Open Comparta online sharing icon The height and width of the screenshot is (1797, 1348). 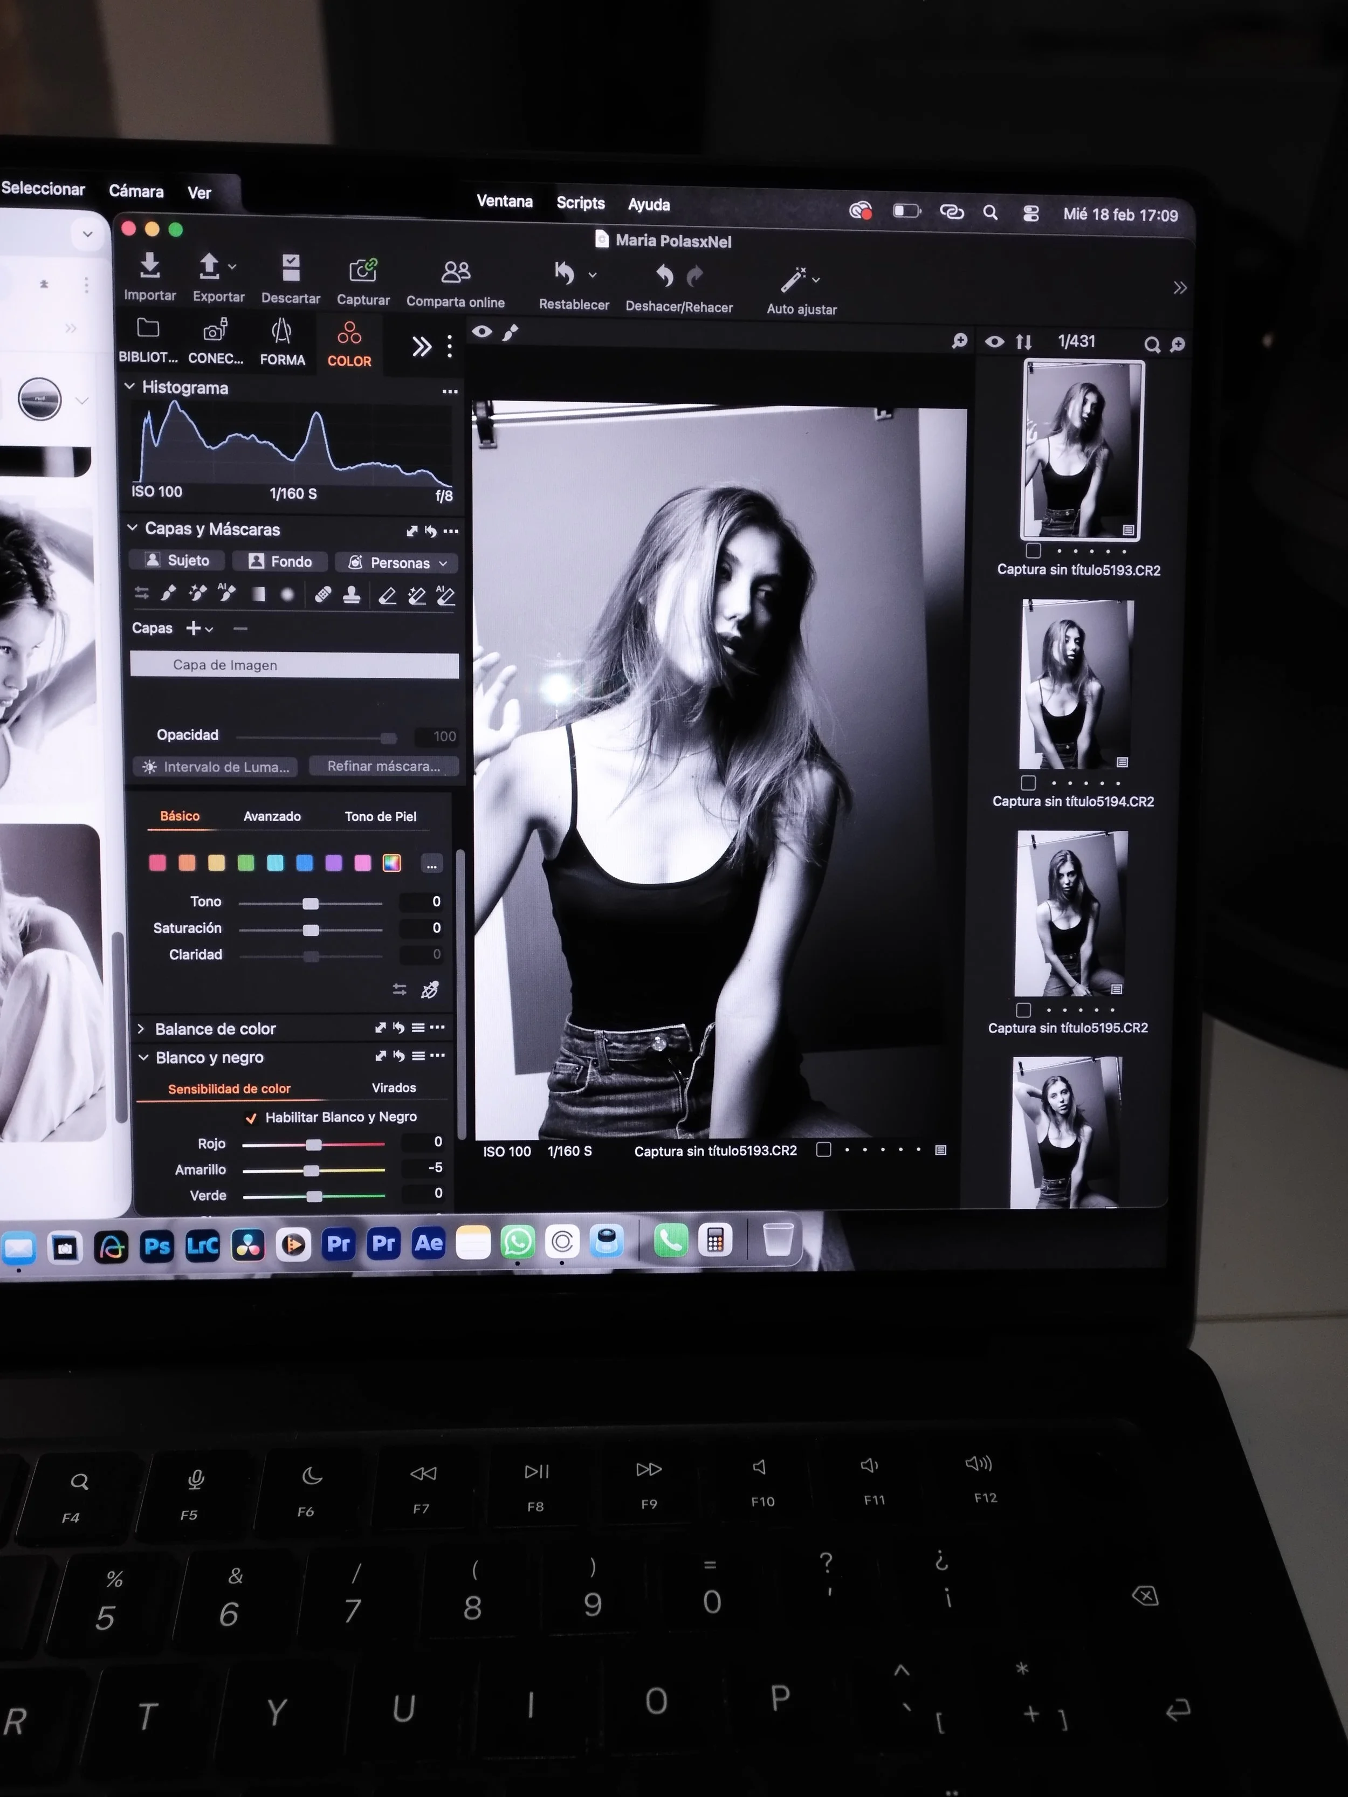(455, 271)
